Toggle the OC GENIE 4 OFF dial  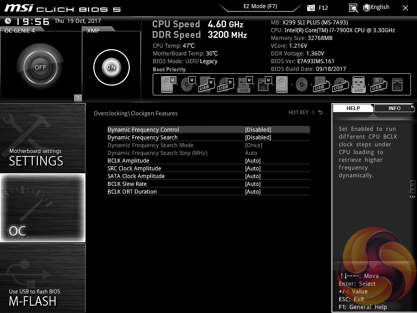pos(40,67)
